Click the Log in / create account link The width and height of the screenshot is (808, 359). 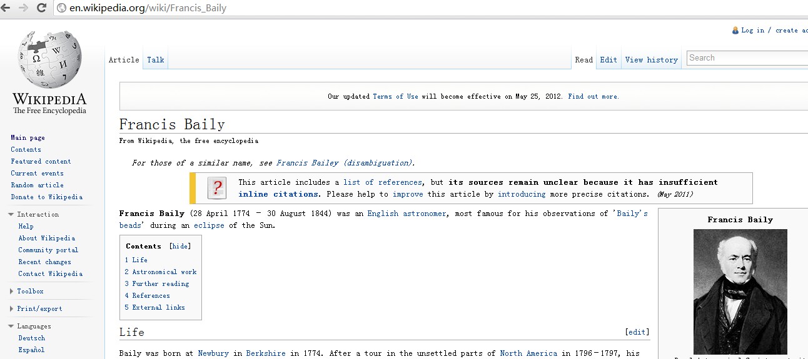click(774, 30)
